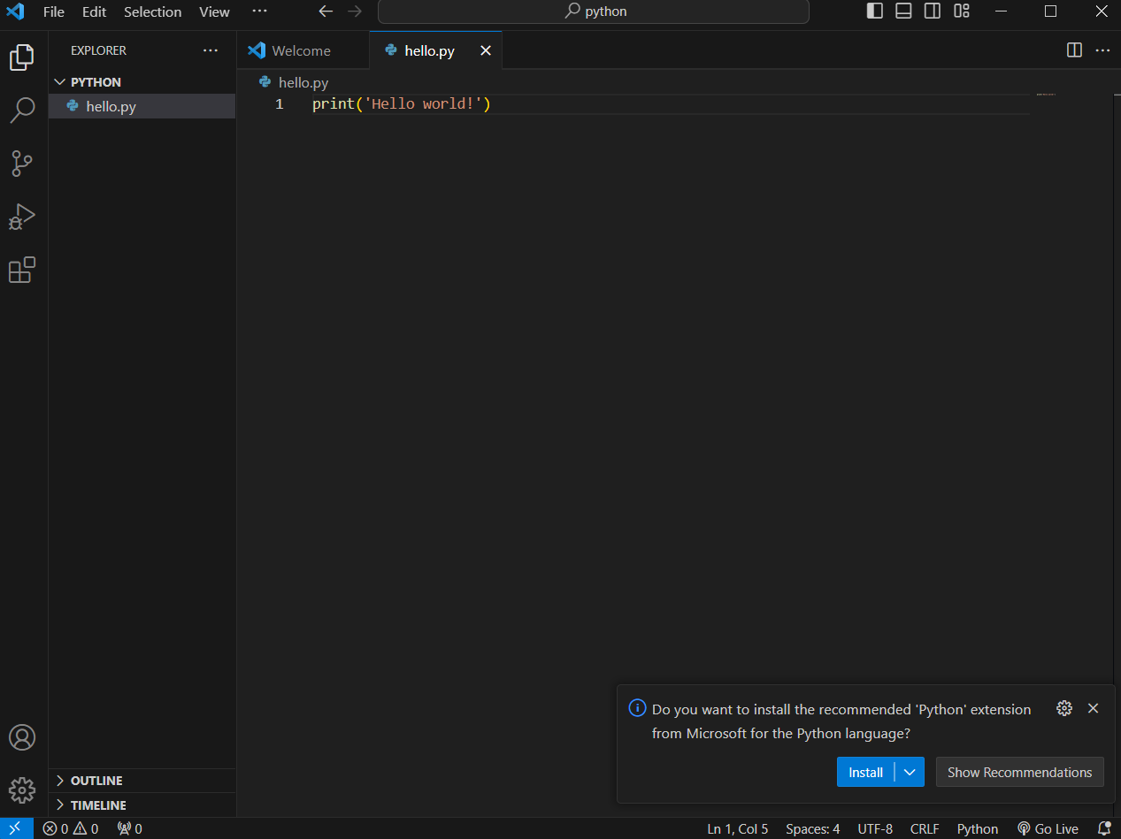Image resolution: width=1121 pixels, height=839 pixels.
Task: Open the Run and Debug view
Action: pyautogui.click(x=22, y=217)
